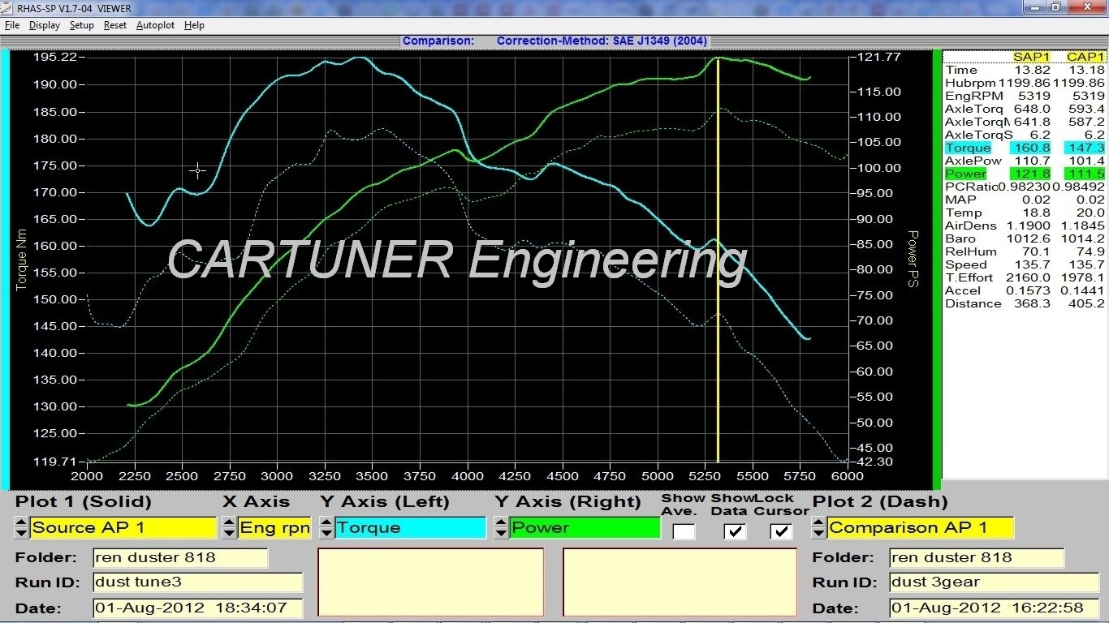The width and height of the screenshot is (1109, 623).
Task: Click the Distance row label
Action: [973, 303]
